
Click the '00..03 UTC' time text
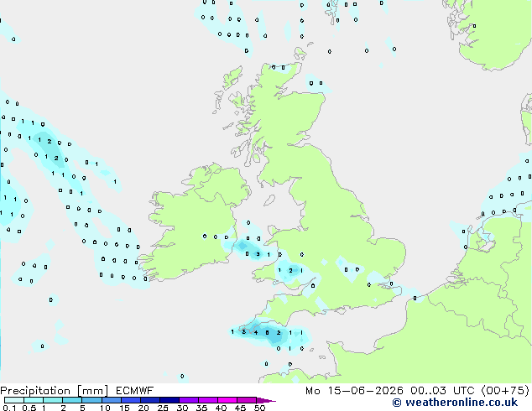pyautogui.click(x=442, y=391)
